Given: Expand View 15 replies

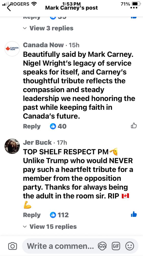Looking at the screenshot, I should coord(50,227).
